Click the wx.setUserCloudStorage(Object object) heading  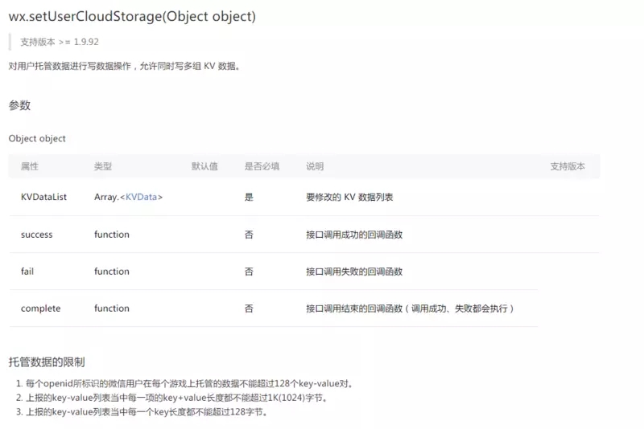click(132, 16)
